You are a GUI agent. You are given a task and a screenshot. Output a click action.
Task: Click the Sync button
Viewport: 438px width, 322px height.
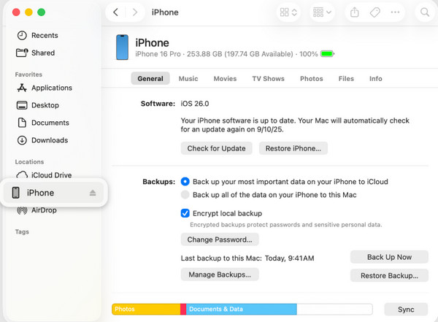click(x=406, y=310)
